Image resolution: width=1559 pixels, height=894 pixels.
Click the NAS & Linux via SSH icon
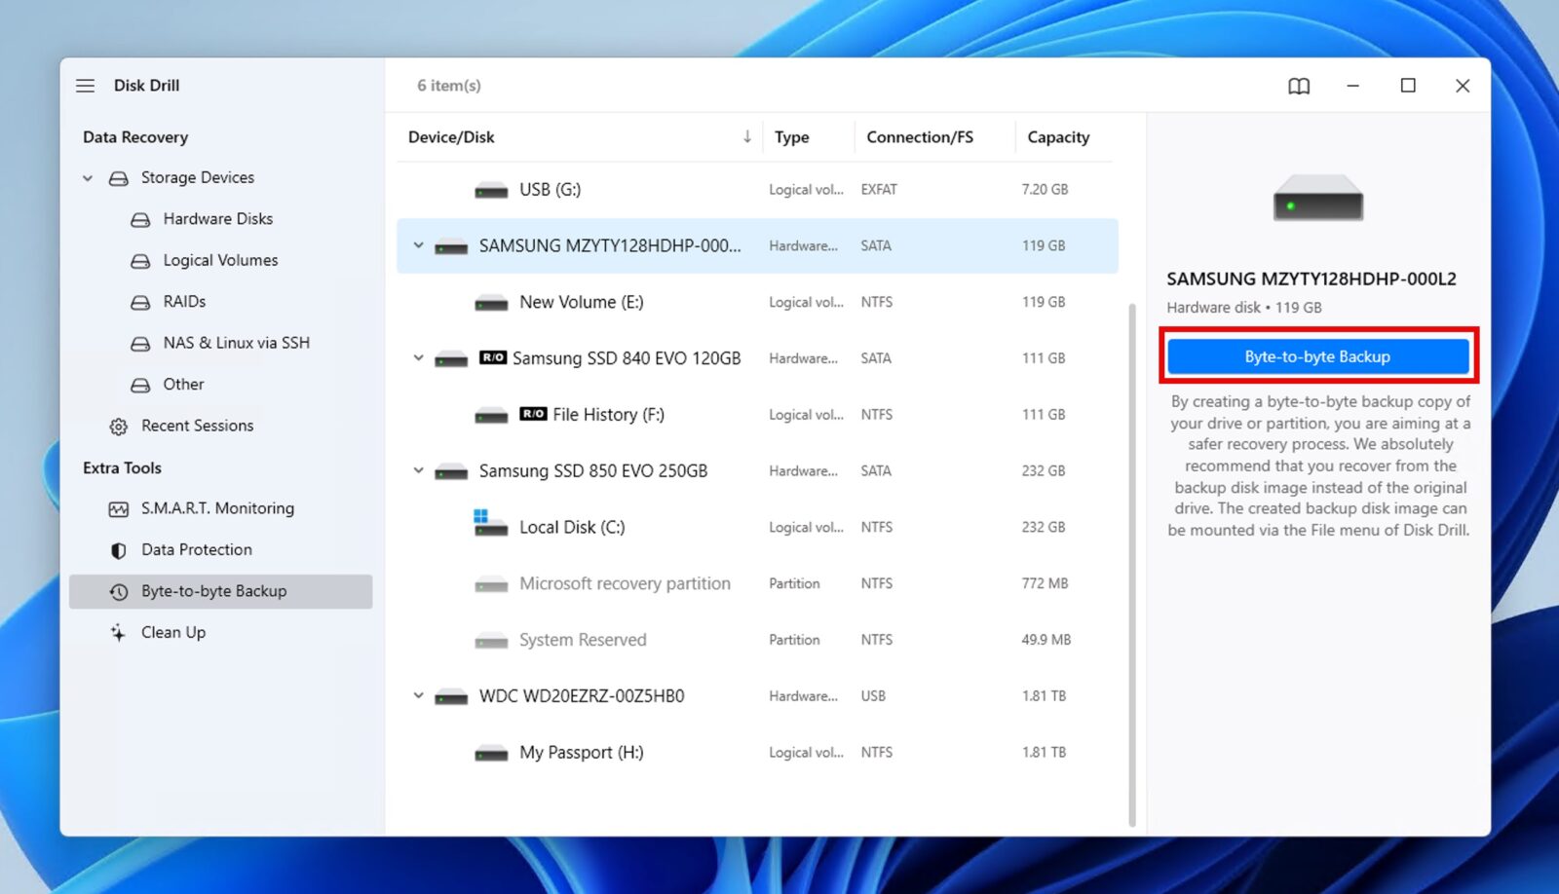point(140,343)
